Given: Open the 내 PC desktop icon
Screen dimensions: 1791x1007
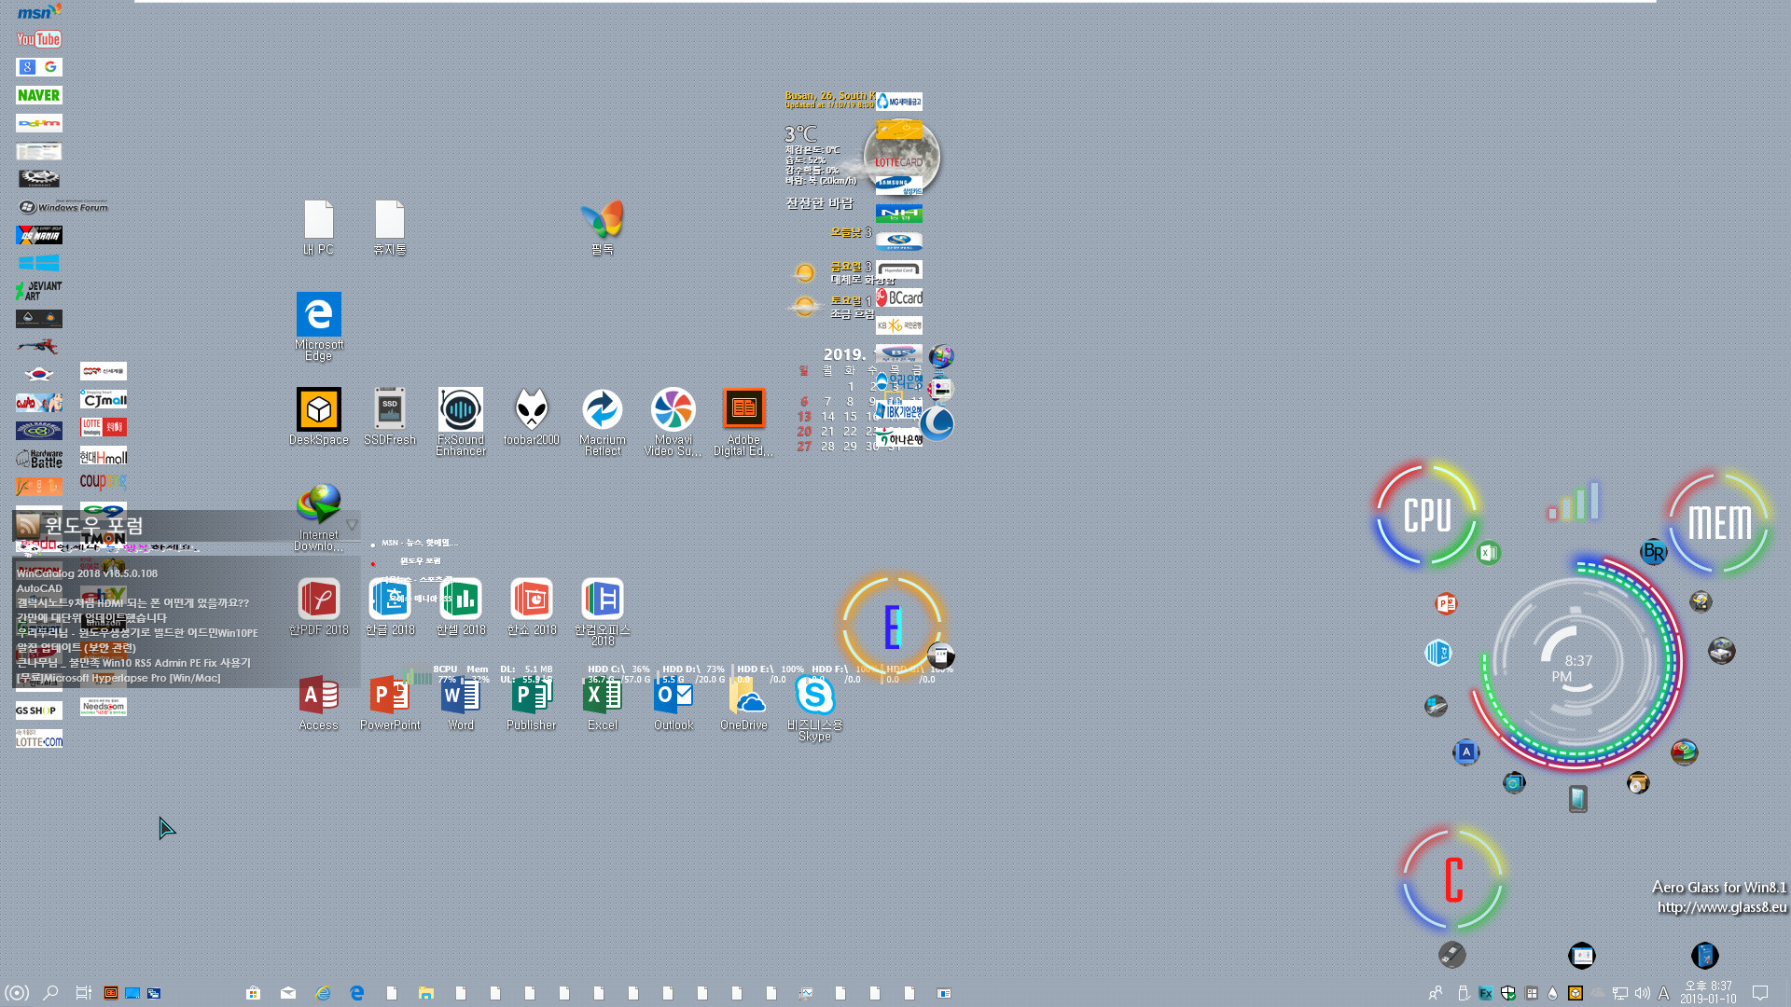Looking at the screenshot, I should tap(319, 227).
